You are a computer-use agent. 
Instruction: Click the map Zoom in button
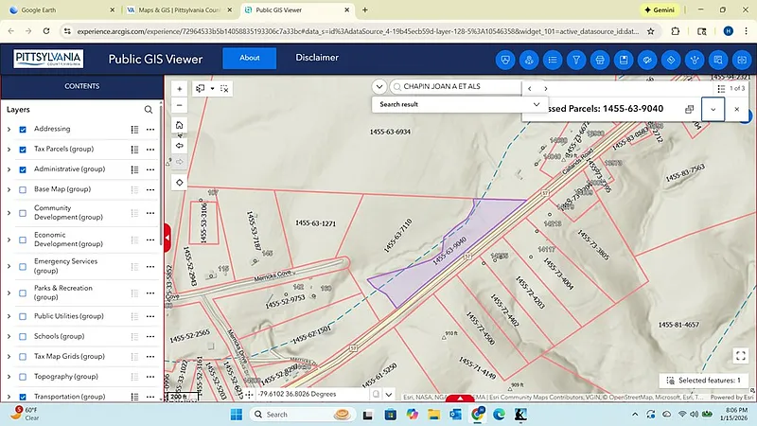[179, 88]
